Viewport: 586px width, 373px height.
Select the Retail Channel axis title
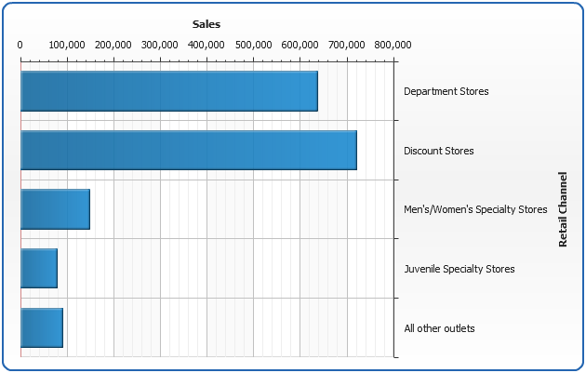point(563,209)
